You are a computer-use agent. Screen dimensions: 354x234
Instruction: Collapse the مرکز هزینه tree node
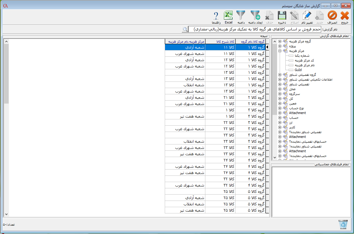[280, 51]
